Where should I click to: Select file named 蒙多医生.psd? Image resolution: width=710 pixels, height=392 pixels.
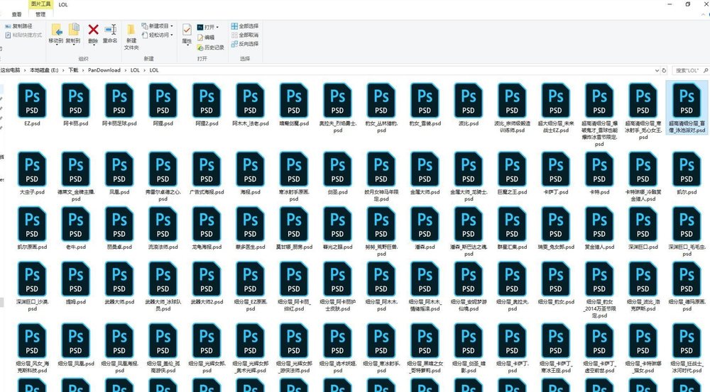coord(251,247)
